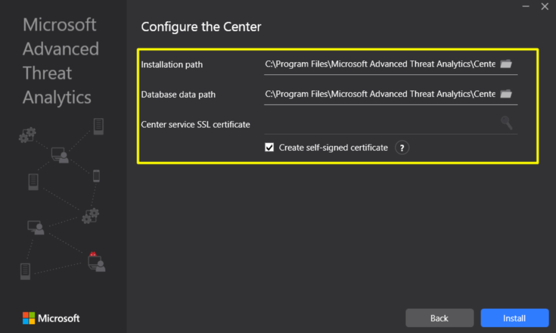The height and width of the screenshot is (333, 556).
Task: Toggle Create self-signed certificate checkbox
Action: pos(269,148)
